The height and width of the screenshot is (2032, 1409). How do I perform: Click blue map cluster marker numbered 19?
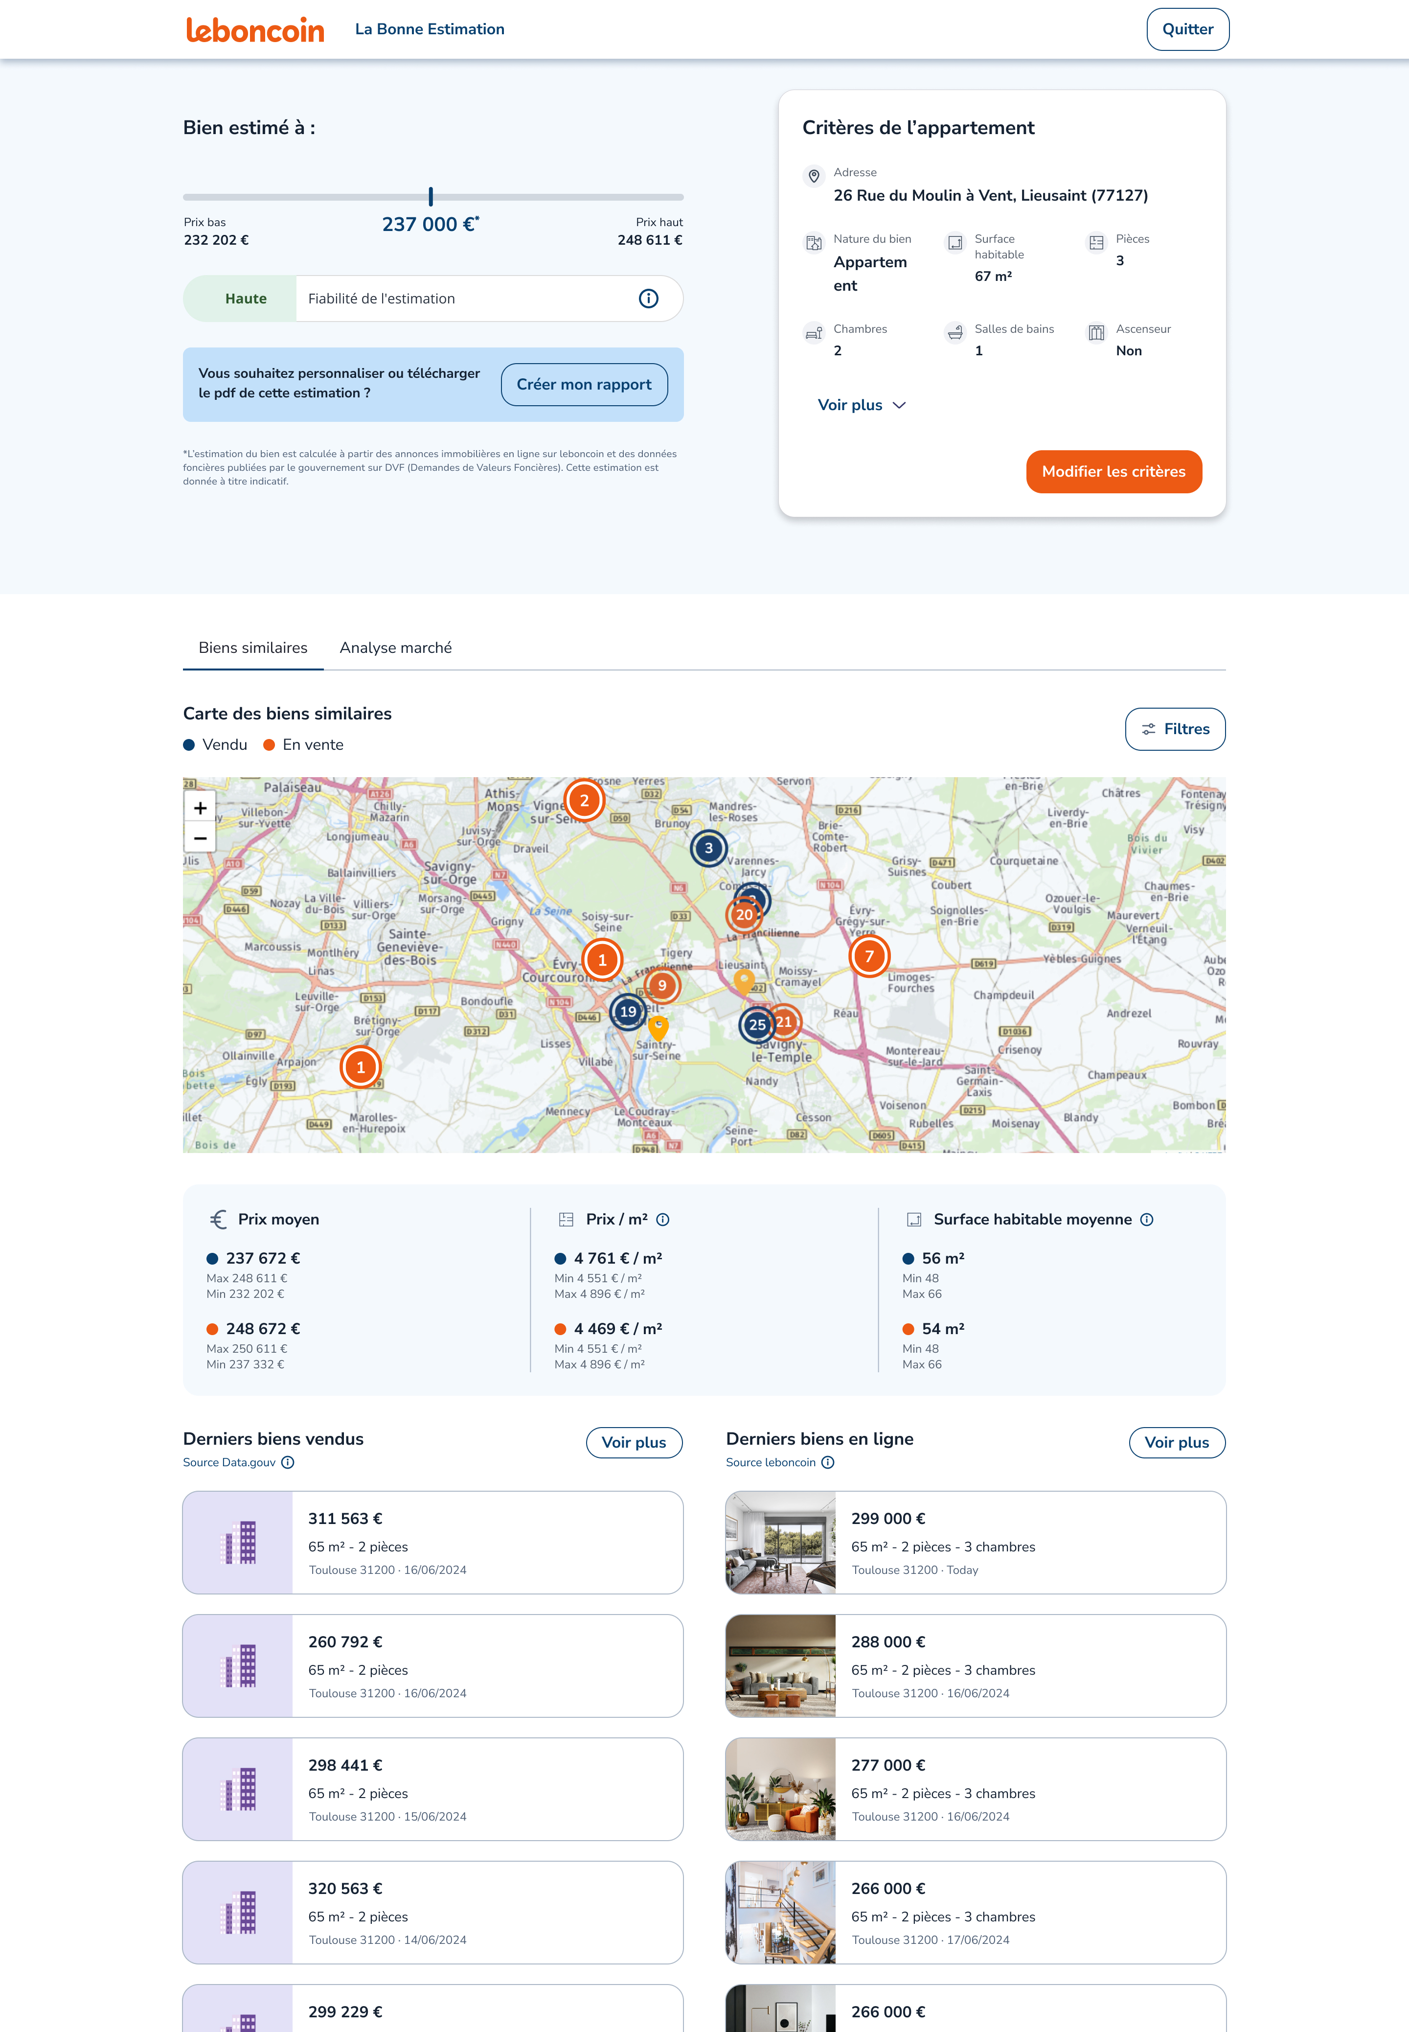(x=628, y=1012)
